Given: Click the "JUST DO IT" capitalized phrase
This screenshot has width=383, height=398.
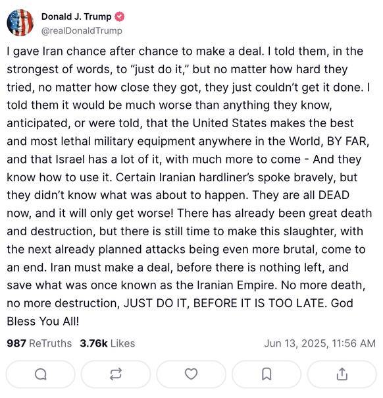Looking at the screenshot, I should pos(155,303).
